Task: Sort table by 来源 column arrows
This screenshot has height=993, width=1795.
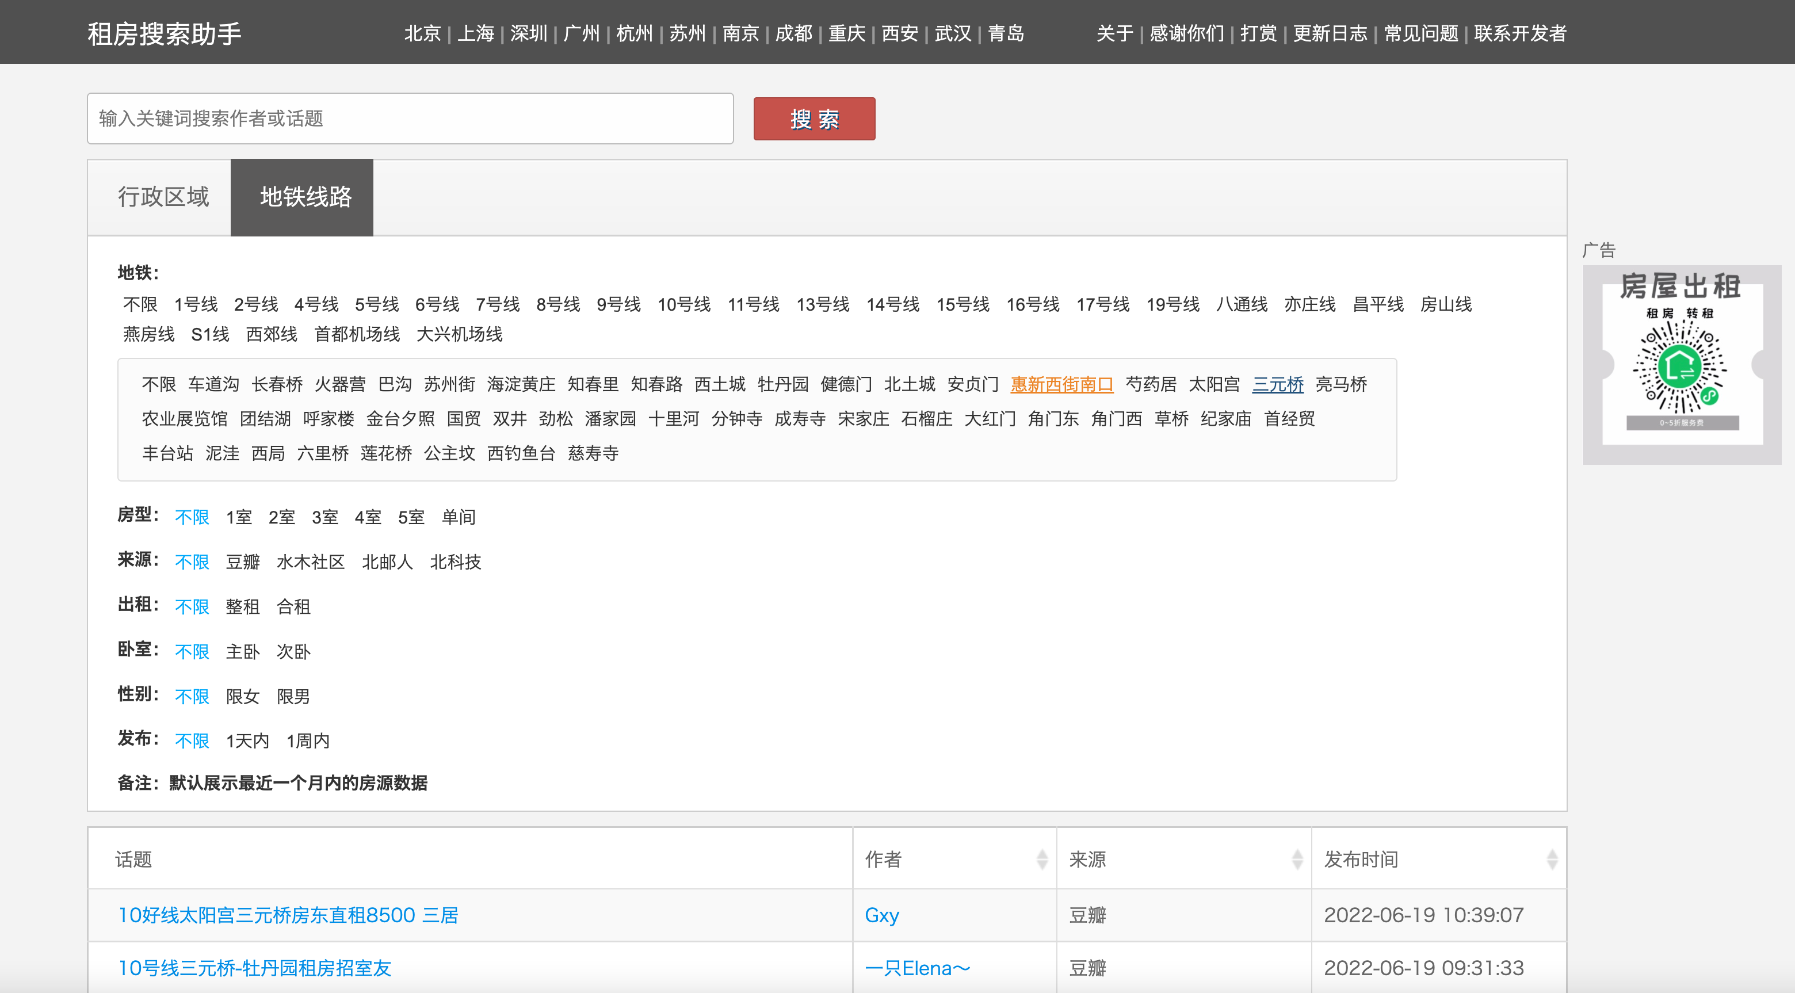Action: coord(1297,859)
